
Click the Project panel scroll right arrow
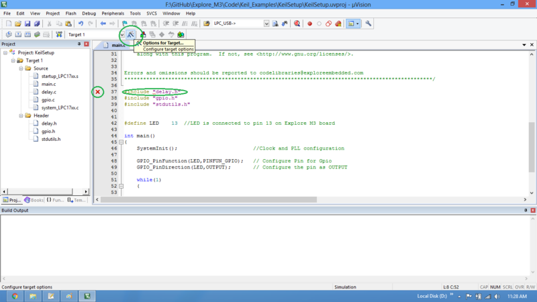pos(86,191)
